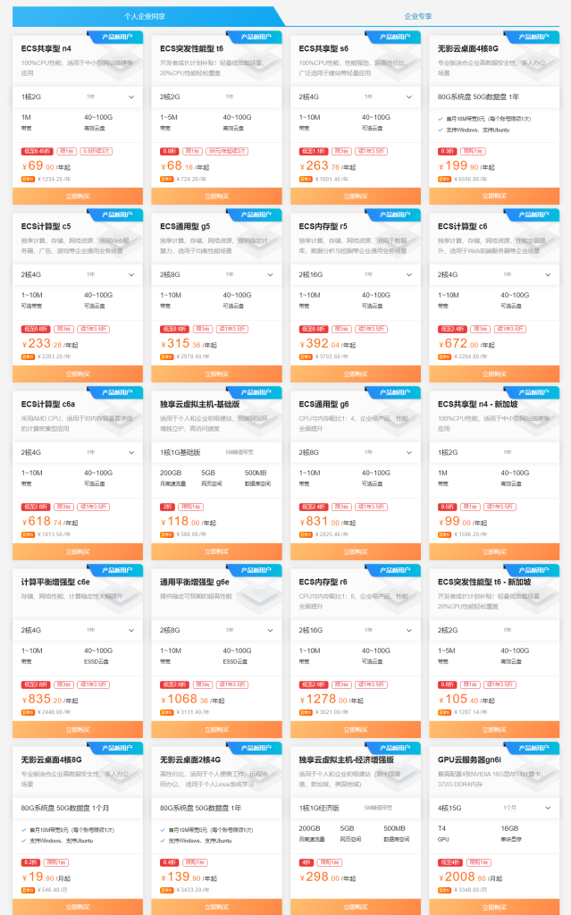This screenshot has width=571, height=915.
Task: Click the 日常价 tag under ECS内存型 r6 price
Action: [x=305, y=712]
